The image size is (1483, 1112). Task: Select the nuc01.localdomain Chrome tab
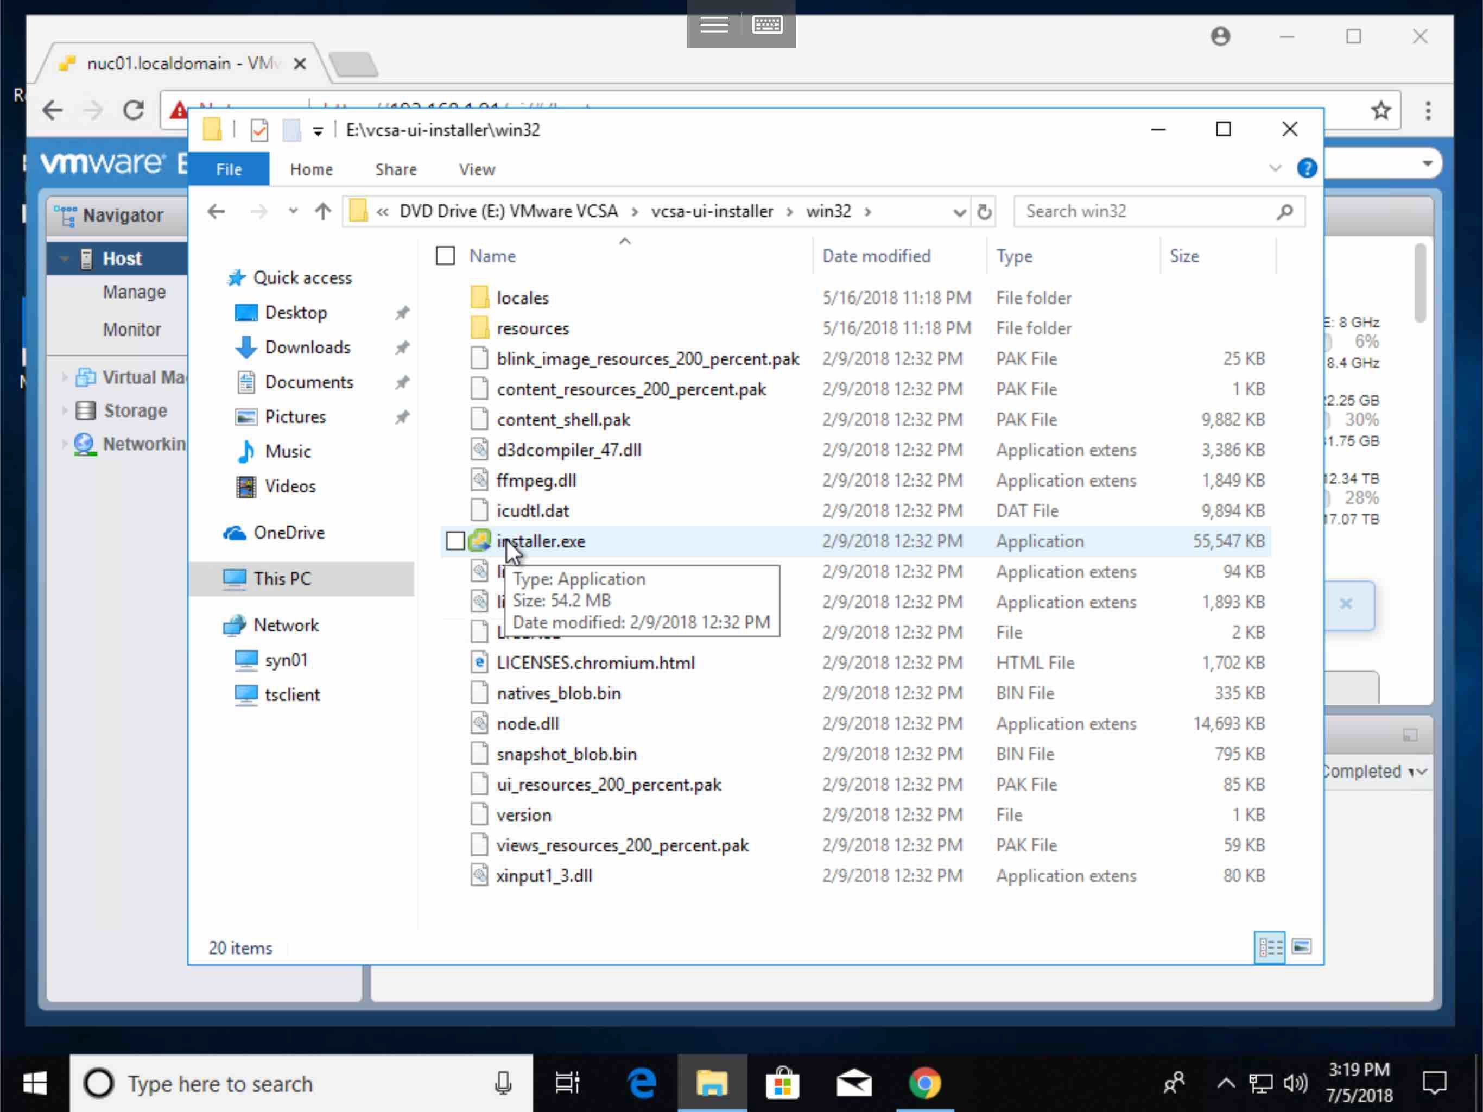[x=182, y=64]
